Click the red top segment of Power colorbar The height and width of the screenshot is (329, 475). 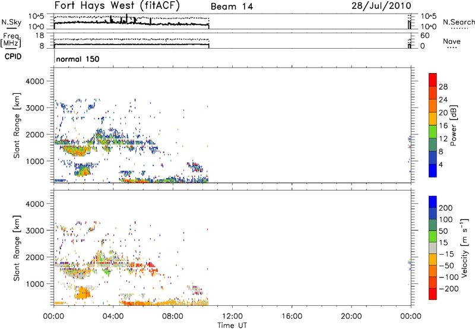[433, 80]
